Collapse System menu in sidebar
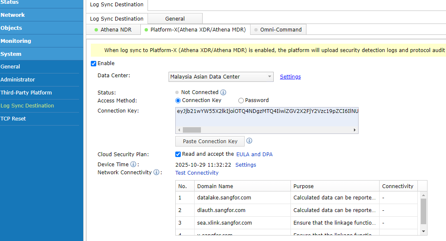Image resolution: width=446 pixels, height=241 pixels. (x=42, y=54)
